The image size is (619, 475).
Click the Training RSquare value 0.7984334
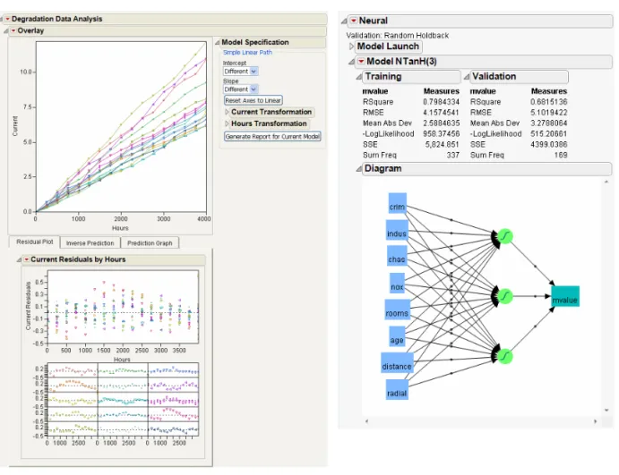coord(441,102)
